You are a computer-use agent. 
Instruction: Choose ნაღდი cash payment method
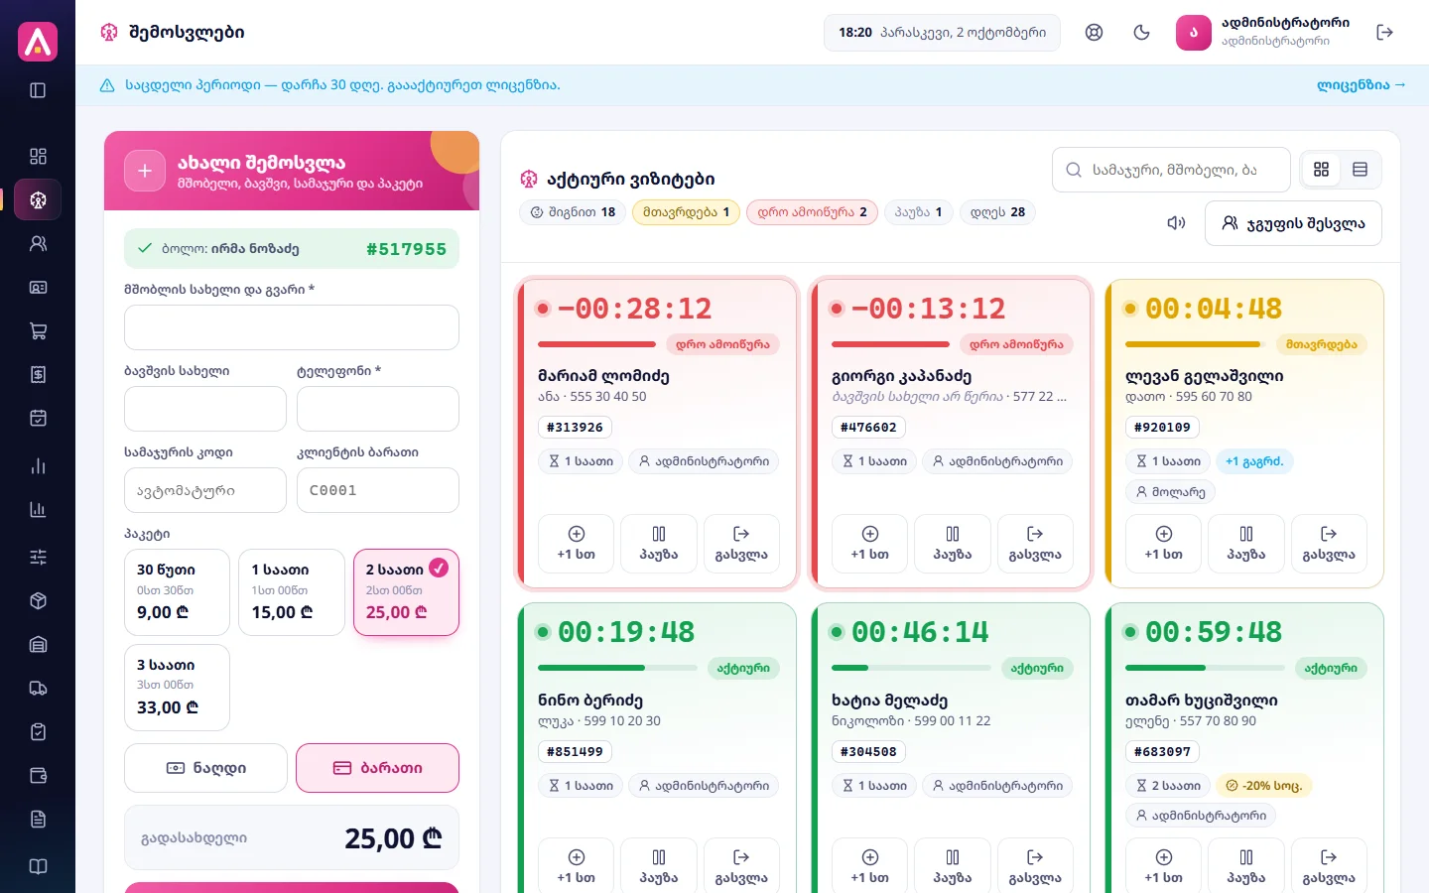tap(205, 768)
